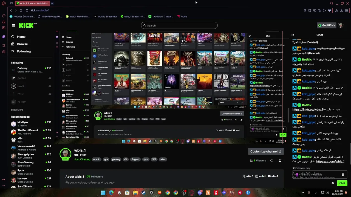Open Opera snapshot tool icon

(x=310, y=10)
